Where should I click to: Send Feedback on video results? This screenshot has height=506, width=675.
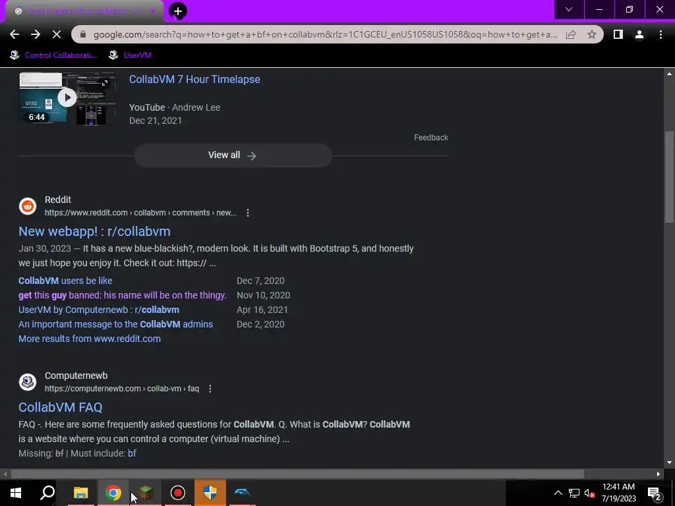coord(431,138)
